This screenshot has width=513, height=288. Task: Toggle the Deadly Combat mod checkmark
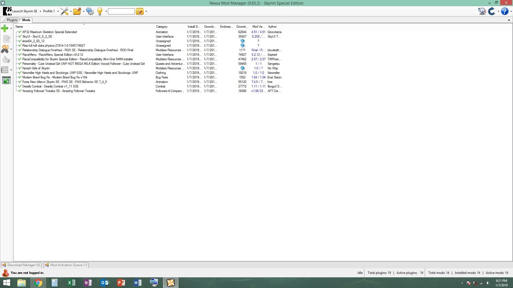[x=20, y=86]
